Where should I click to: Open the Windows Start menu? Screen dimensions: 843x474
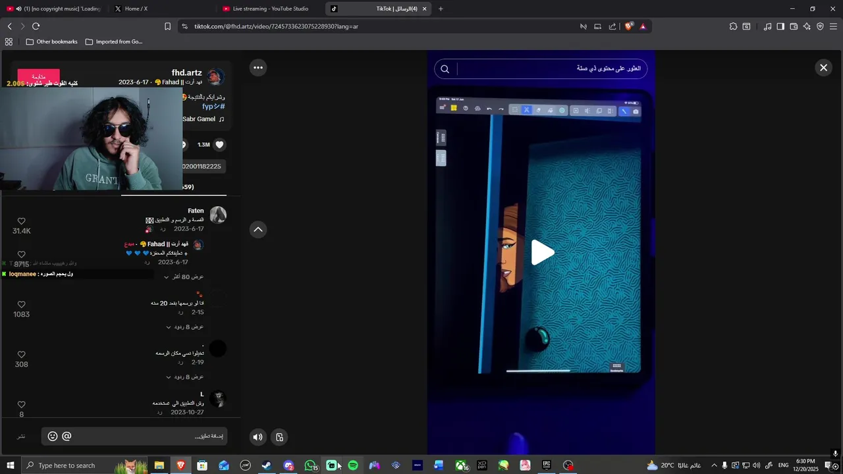[10, 465]
